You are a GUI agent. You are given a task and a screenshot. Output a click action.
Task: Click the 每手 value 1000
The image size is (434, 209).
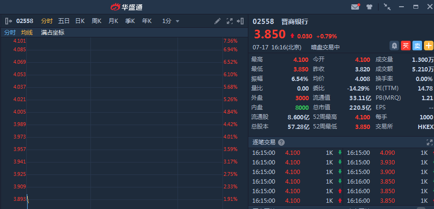click(426, 117)
